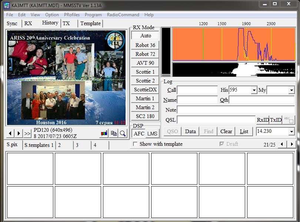Select Martin 1 RX mode
Screen dimensions: 300x222
pyautogui.click(x=145, y=98)
